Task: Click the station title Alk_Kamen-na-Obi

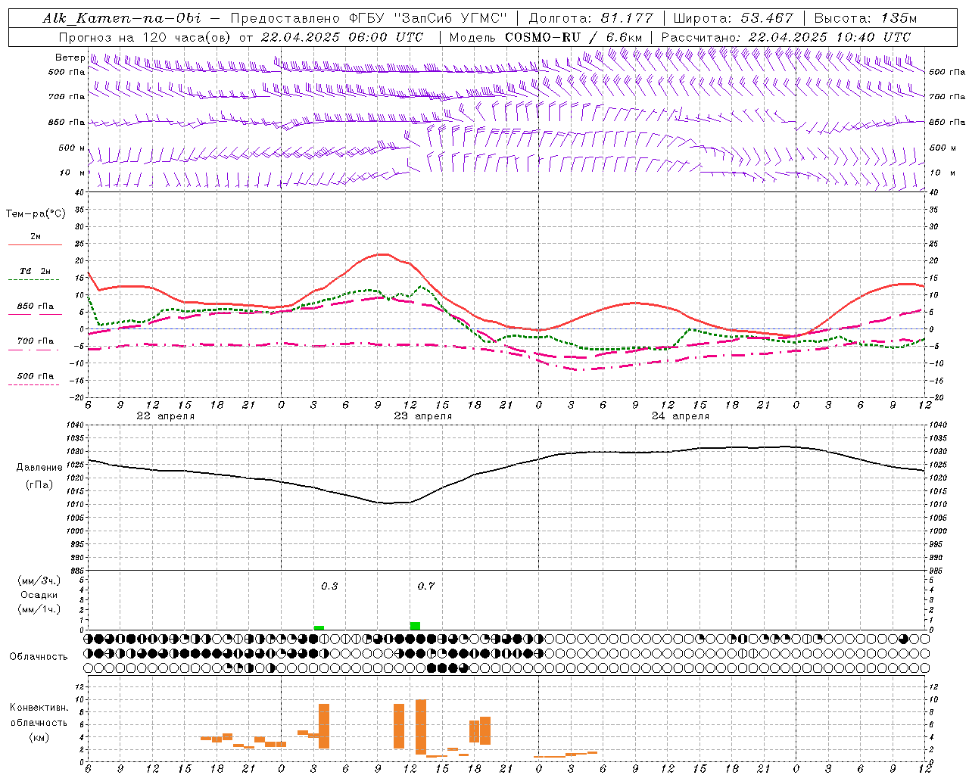Action: (x=122, y=18)
